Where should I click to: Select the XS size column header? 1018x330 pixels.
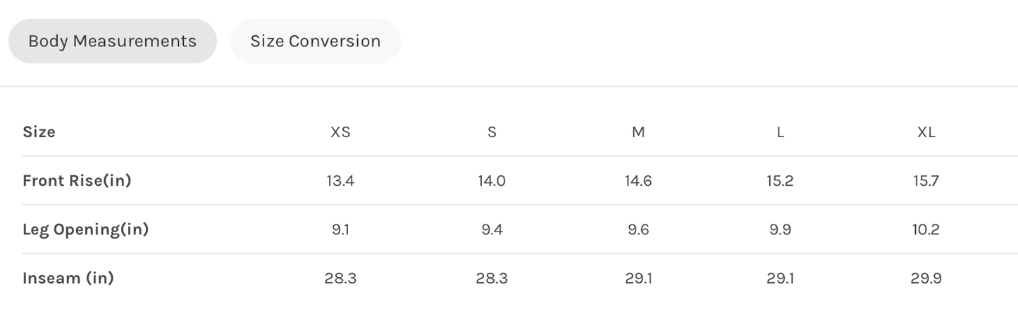pos(340,132)
